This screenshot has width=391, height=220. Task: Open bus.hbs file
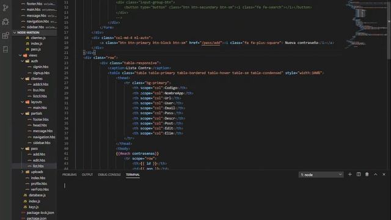point(39,90)
